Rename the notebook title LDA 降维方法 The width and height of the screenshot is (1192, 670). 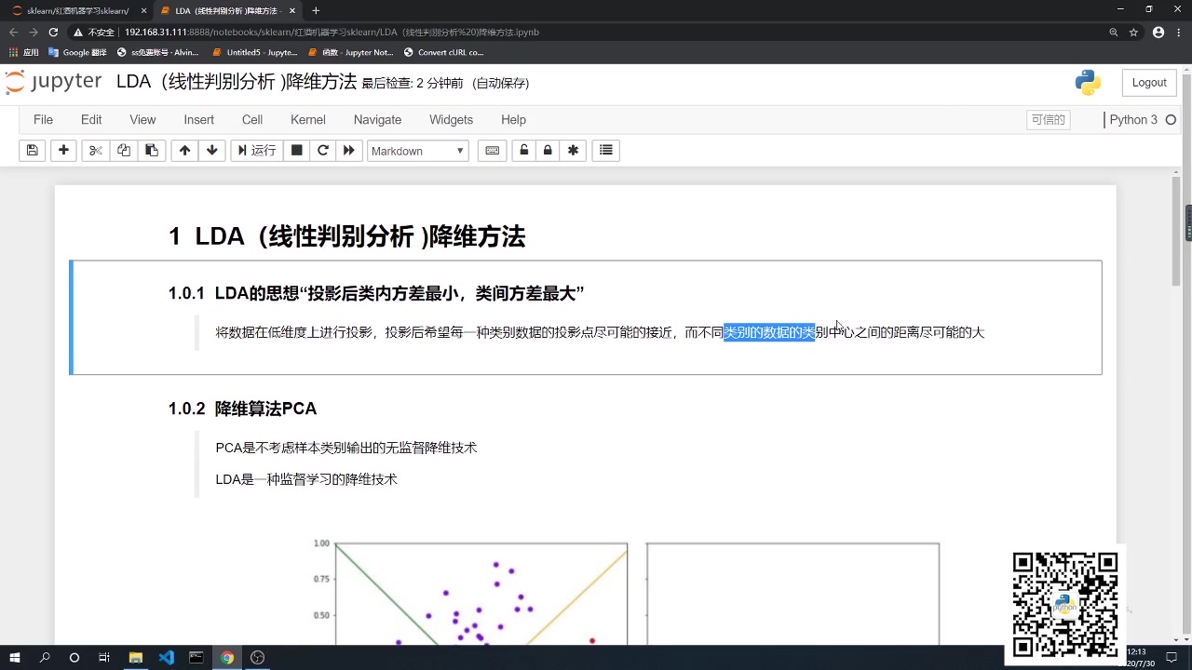[237, 82]
